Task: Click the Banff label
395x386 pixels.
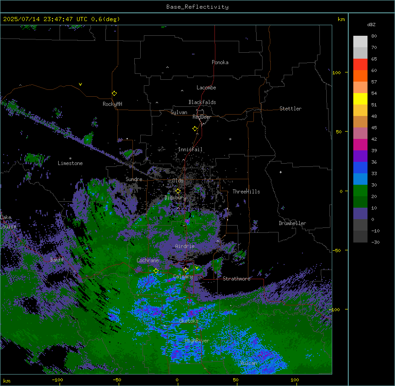Action: pyautogui.click(x=57, y=260)
